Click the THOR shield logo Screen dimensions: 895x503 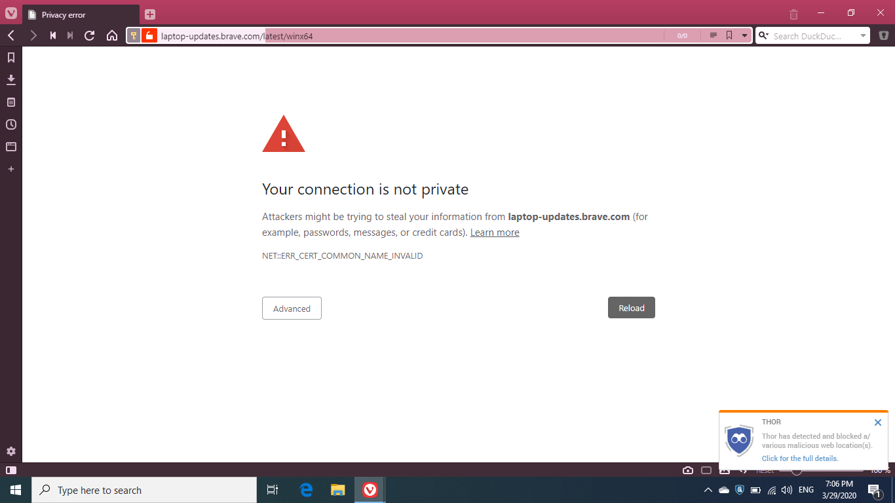pos(739,440)
